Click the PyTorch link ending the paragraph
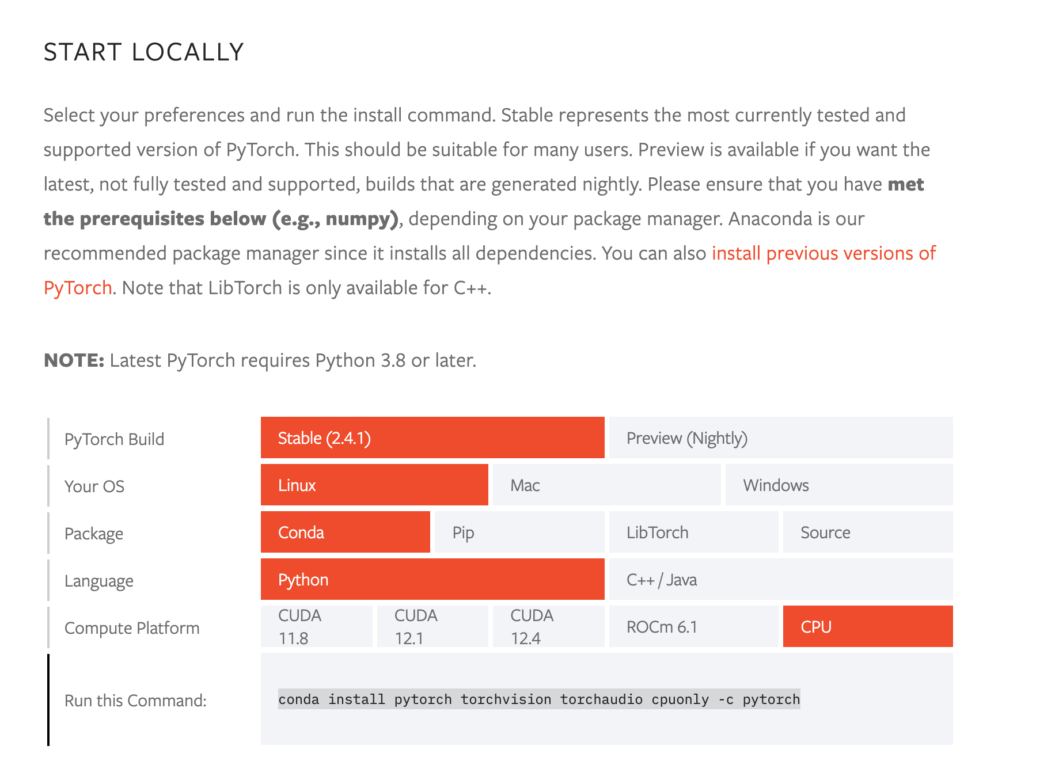The height and width of the screenshot is (761, 1055). (78, 288)
